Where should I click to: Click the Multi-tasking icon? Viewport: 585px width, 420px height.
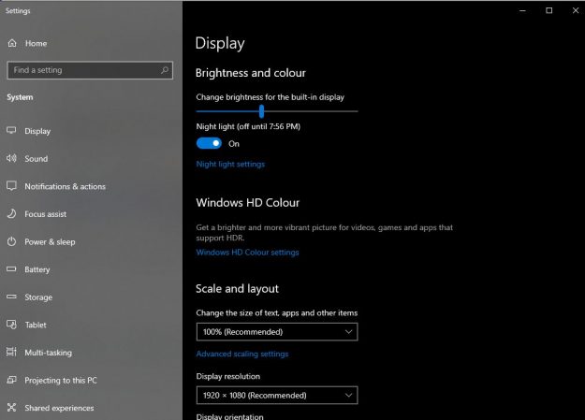tap(11, 352)
